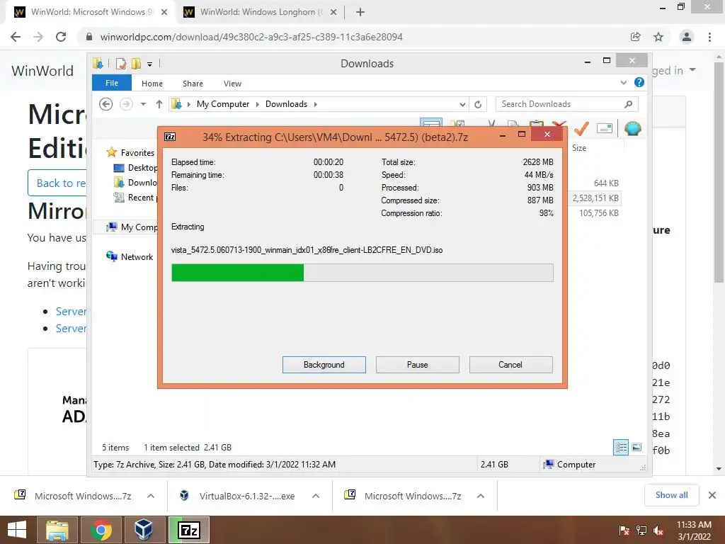725x544 pixels.
Task: Click the search magnifier icon in Explorer
Action: point(628,104)
